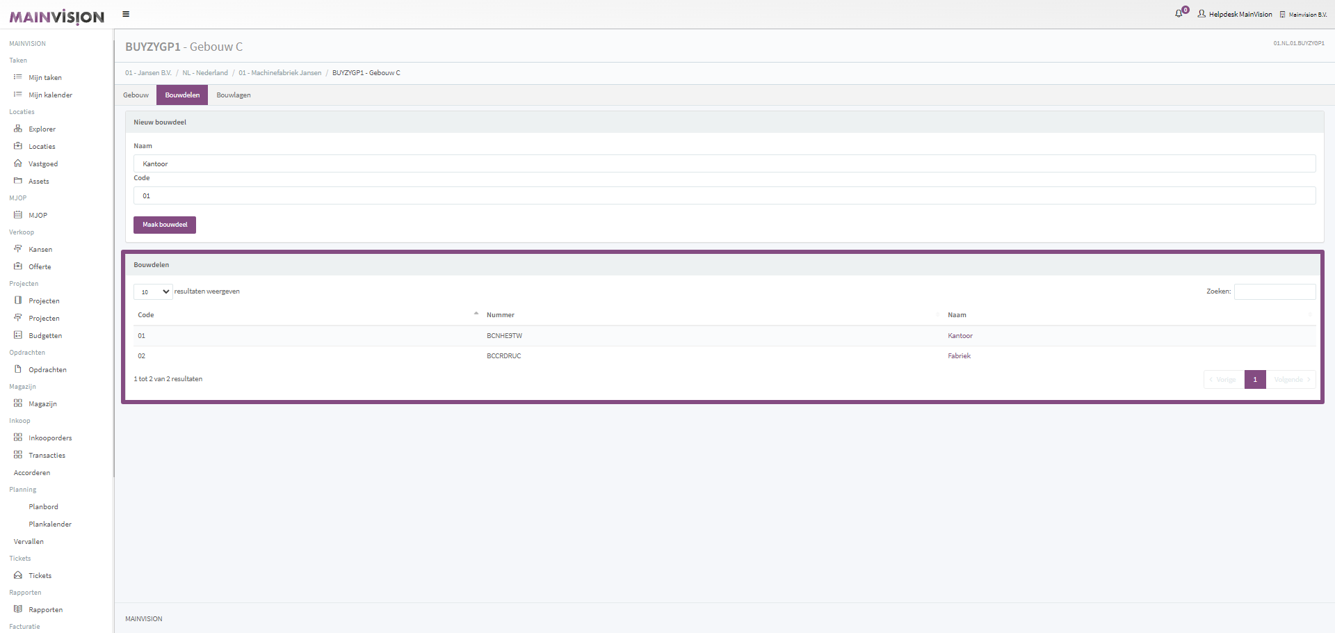Click the Explorer icon in sidebar
Screen dimensions: 1335x633
tap(18, 129)
